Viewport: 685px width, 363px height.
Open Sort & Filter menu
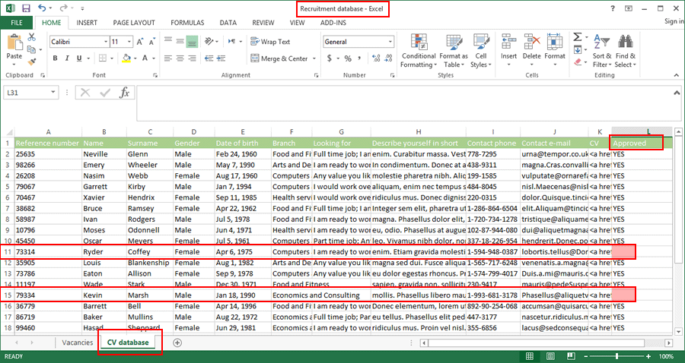(x=602, y=51)
